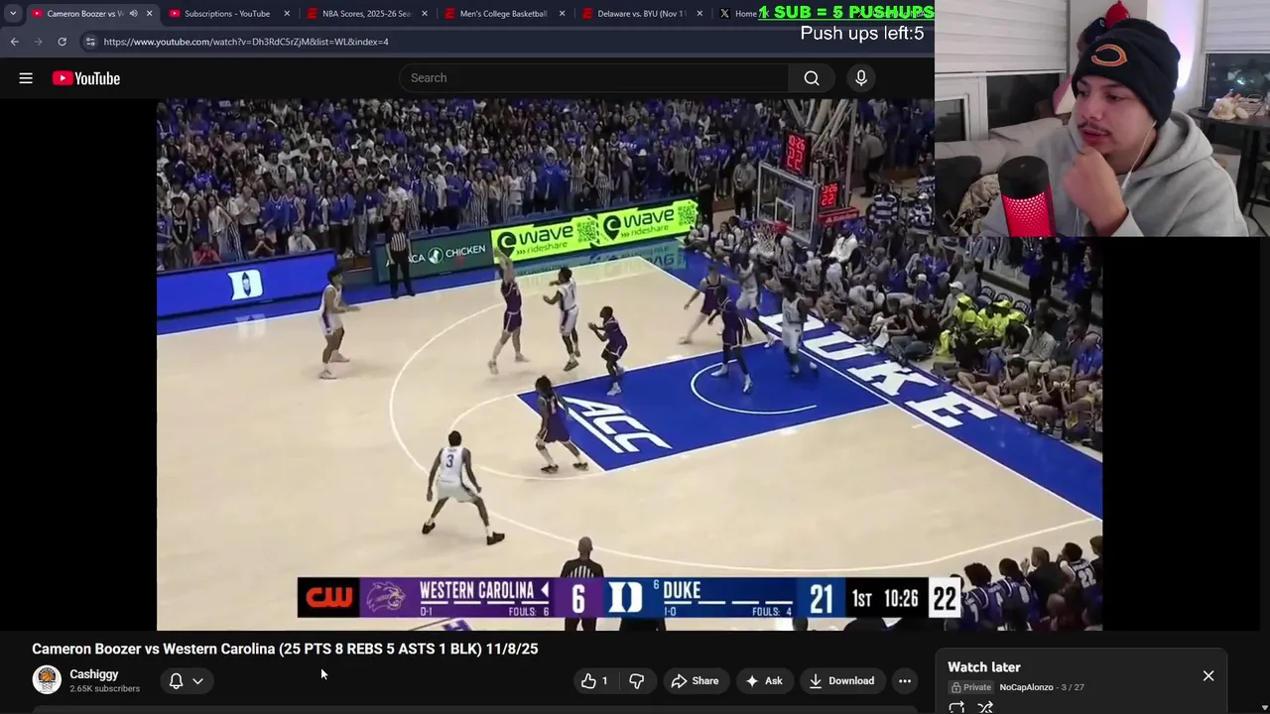Click the Ask button
The height and width of the screenshot is (714, 1270).
[764, 680]
